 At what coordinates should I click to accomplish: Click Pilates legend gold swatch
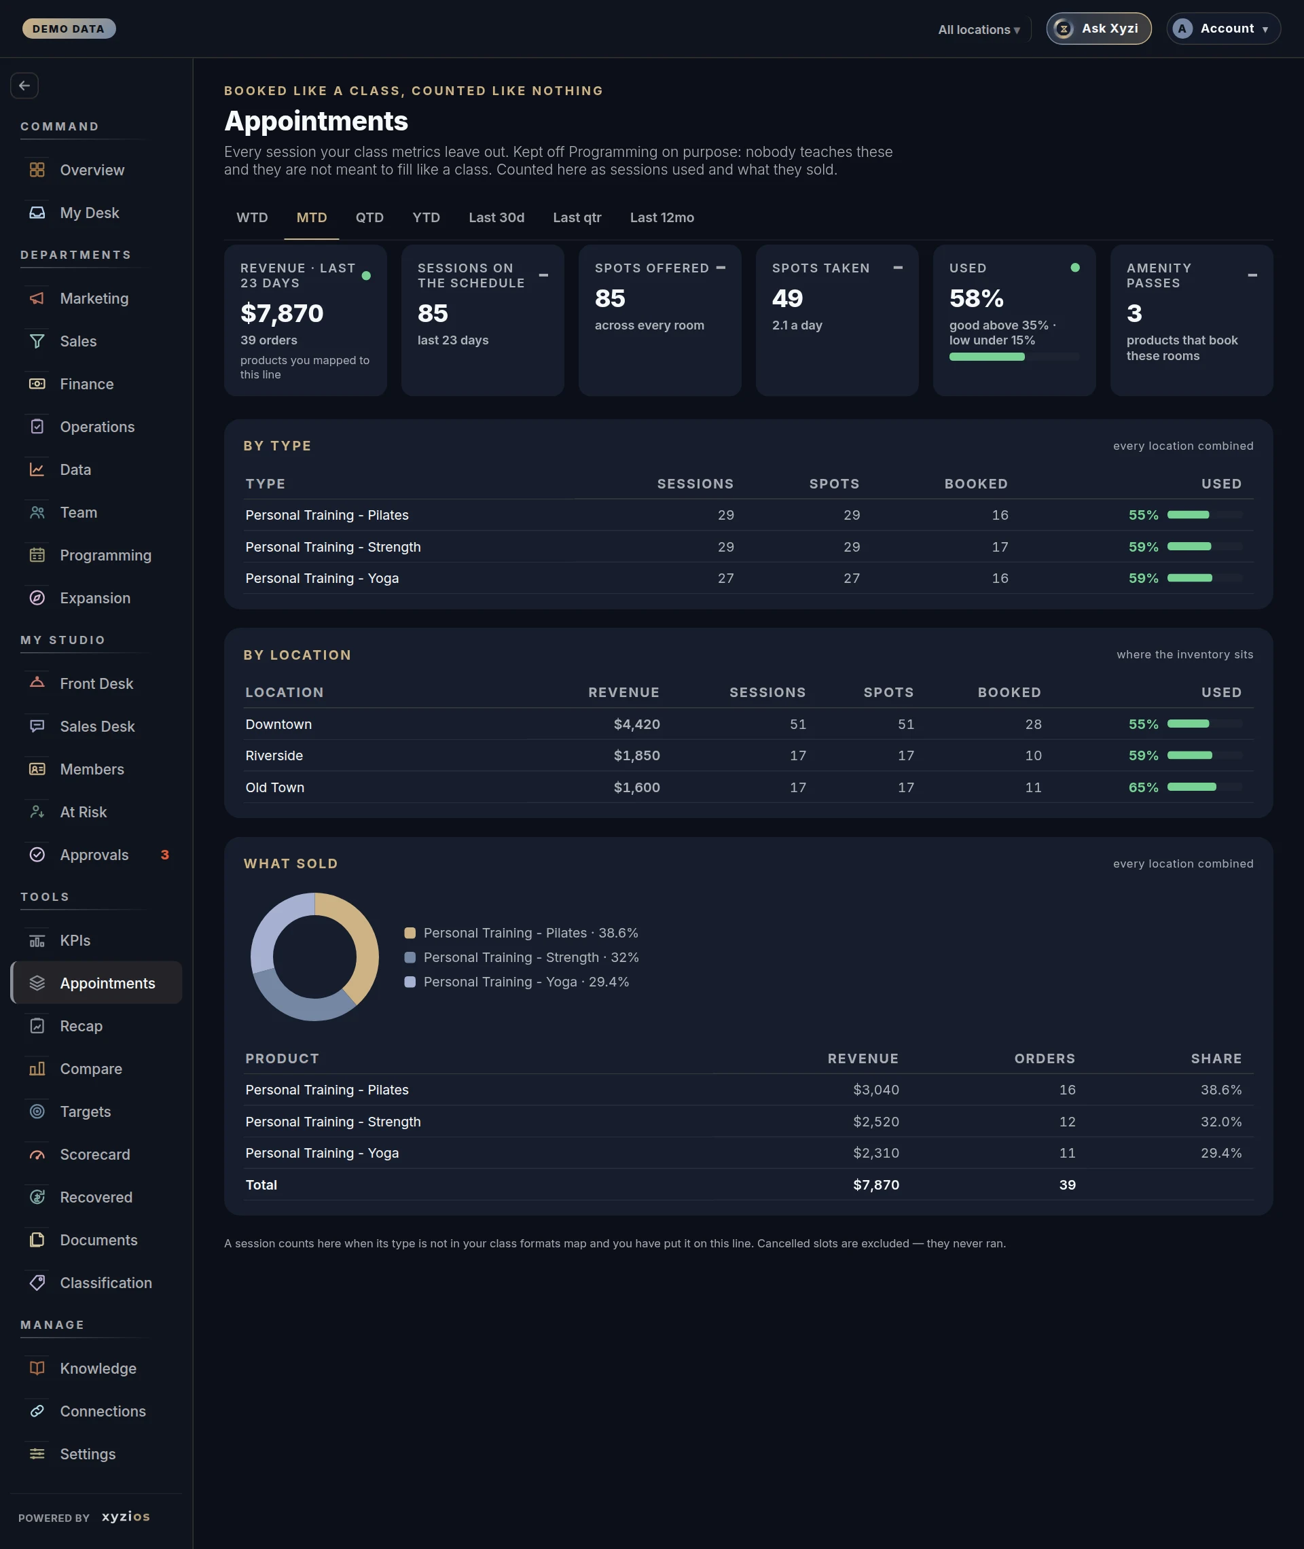(410, 934)
